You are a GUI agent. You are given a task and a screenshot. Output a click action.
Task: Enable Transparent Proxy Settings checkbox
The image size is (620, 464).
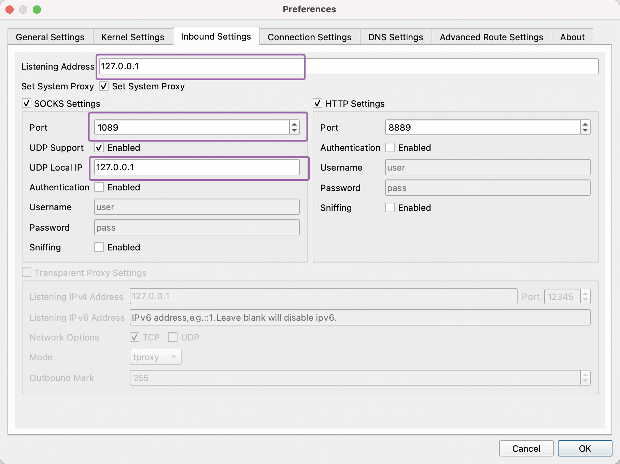coord(27,273)
